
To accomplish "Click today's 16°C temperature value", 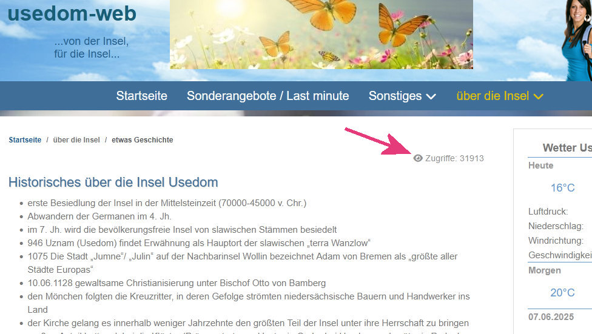I will [x=562, y=188].
